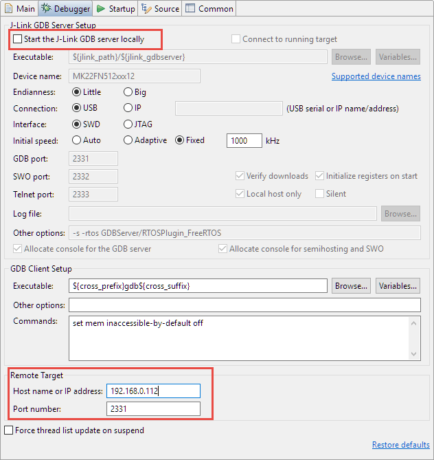Edit the kHz speed value field
This screenshot has height=460, width=434.
(244, 141)
